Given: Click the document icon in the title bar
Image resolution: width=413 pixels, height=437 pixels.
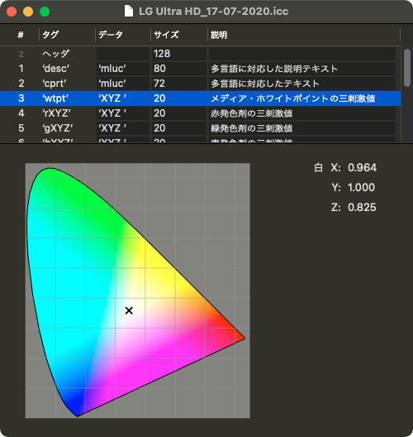Looking at the screenshot, I should (129, 12).
